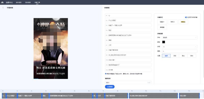Edit subtitle line #12
The image size is (204, 99).
pos(128,70)
